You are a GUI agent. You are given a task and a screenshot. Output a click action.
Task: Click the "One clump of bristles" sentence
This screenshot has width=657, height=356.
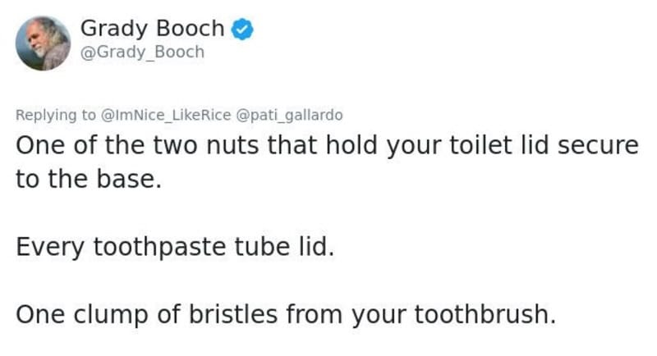(x=286, y=314)
